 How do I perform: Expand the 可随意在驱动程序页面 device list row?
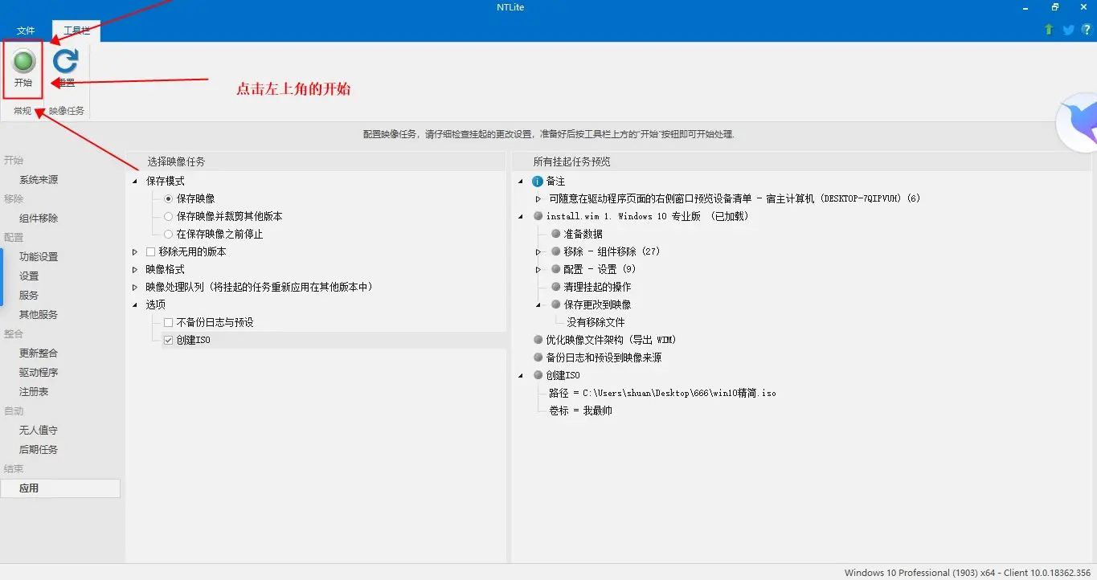coord(538,198)
